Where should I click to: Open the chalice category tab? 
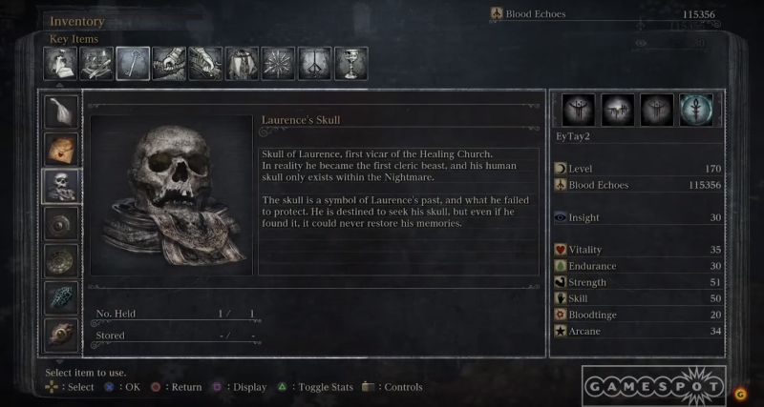350,64
